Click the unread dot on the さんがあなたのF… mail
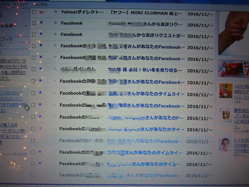Screen dimensions: 249x187 coord(40,116)
